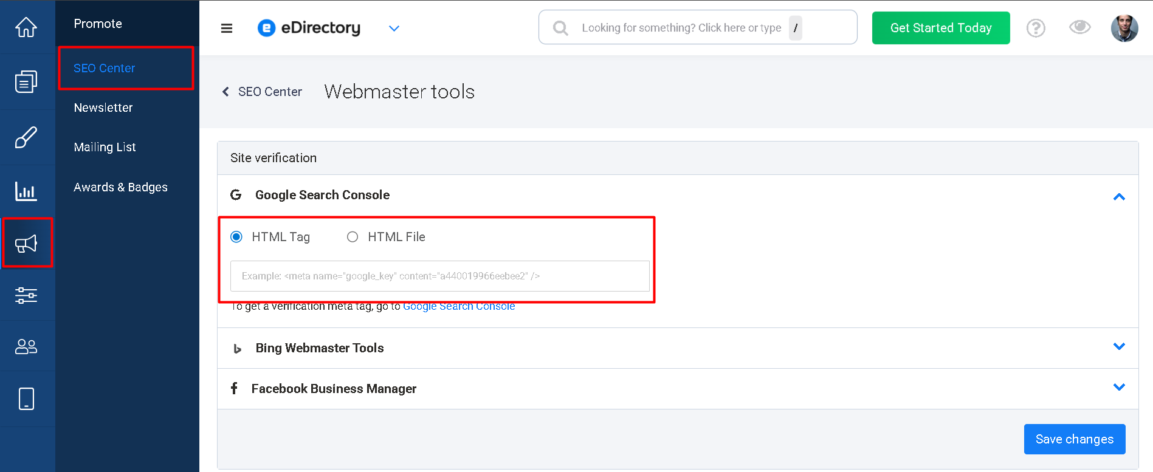Viewport: 1153px width, 472px height.
Task: Click the Save changes button
Action: coord(1075,439)
